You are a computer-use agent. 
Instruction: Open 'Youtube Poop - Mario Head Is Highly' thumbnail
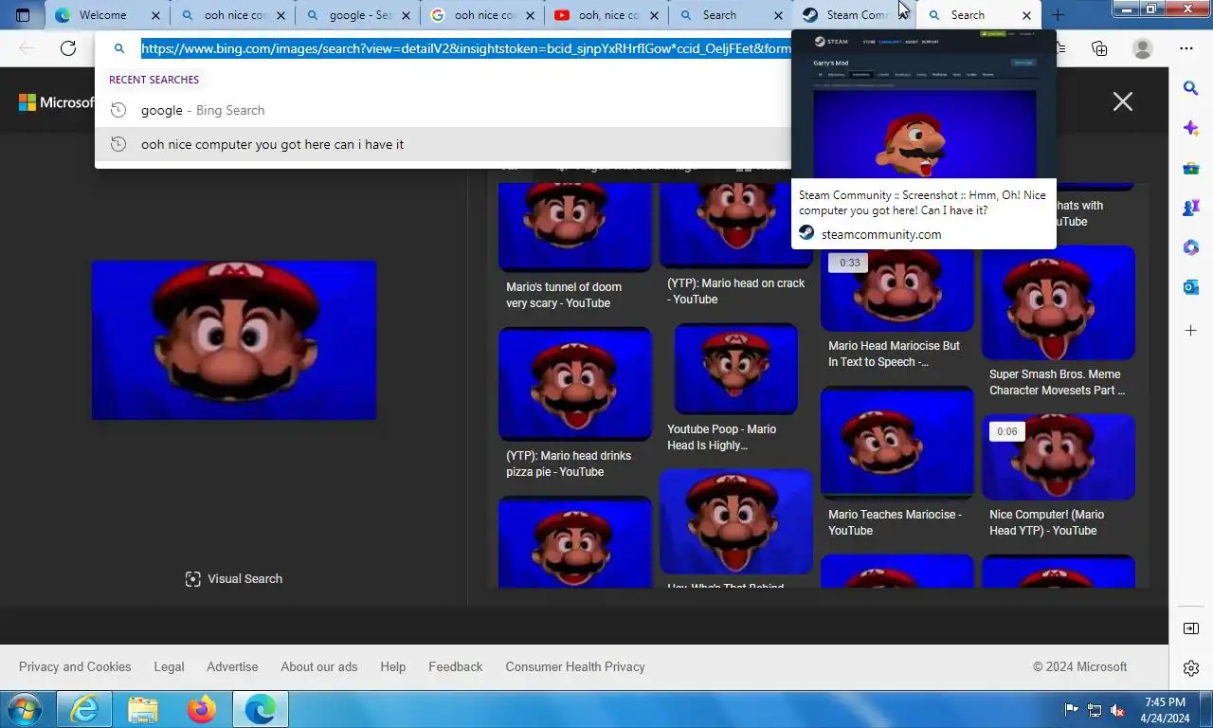point(736,369)
